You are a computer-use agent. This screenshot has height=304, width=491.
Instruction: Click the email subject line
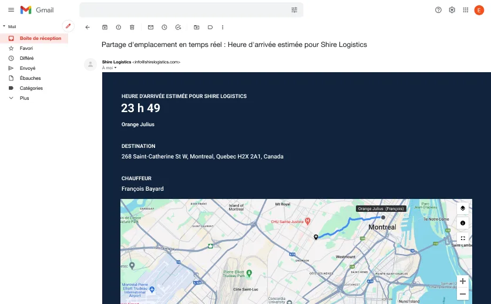[234, 45]
